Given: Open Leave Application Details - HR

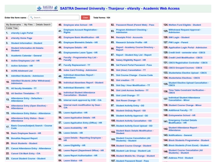Looking at the screenshot, I should 79,118.
